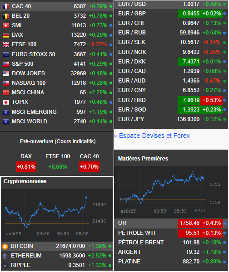Click the orange Bitcoin logo icon

click(x=5, y=246)
